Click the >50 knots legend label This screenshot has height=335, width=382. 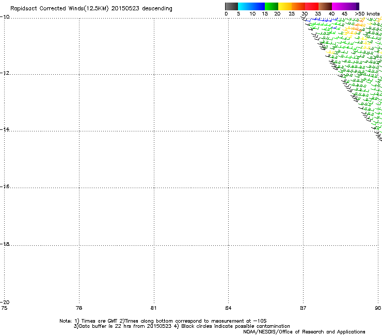click(368, 14)
